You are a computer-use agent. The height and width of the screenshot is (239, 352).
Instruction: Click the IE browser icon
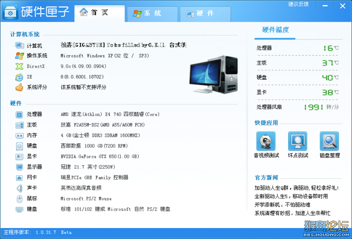point(19,77)
